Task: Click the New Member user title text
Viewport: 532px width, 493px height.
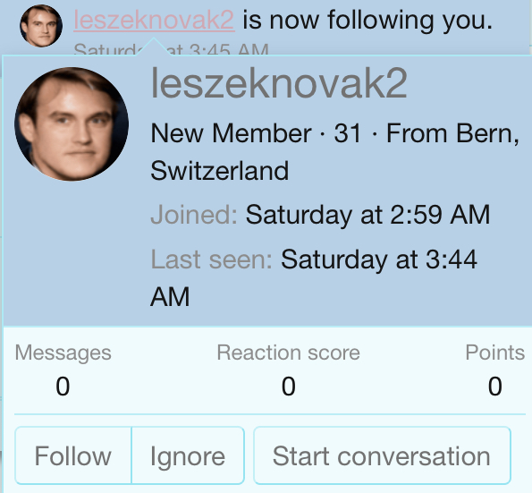Action: (x=231, y=133)
